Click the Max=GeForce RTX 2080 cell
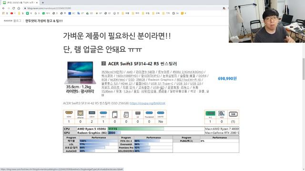This screenshot has height=171, width=305. click(222, 133)
